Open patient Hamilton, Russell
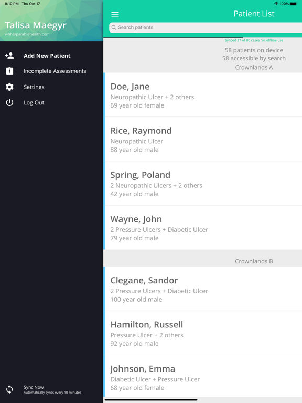This screenshot has height=403, width=302. 203,333
